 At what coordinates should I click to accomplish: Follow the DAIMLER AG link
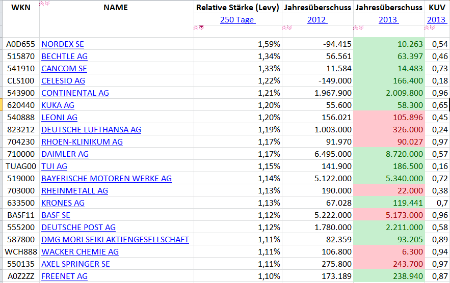tap(65, 154)
